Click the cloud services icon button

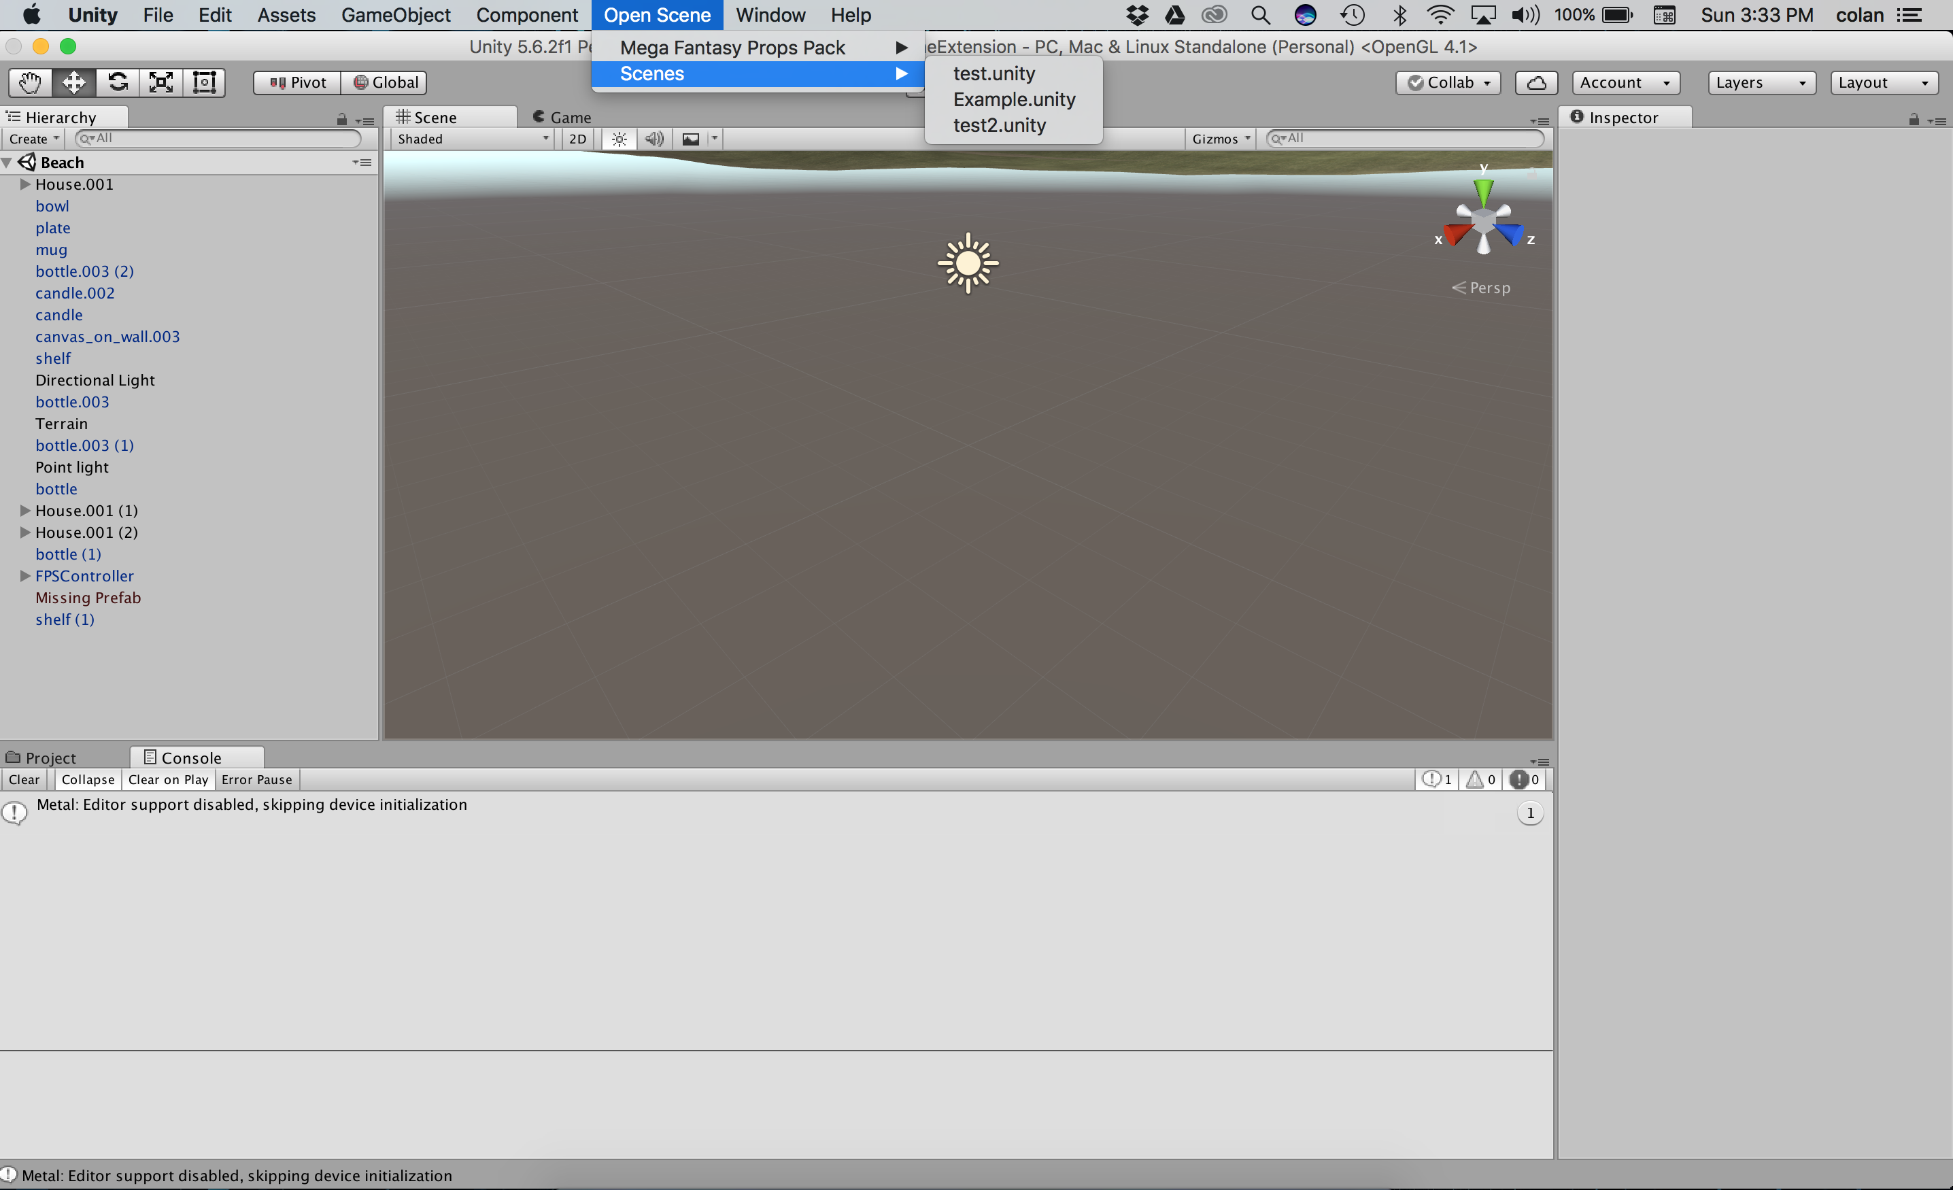click(1535, 82)
